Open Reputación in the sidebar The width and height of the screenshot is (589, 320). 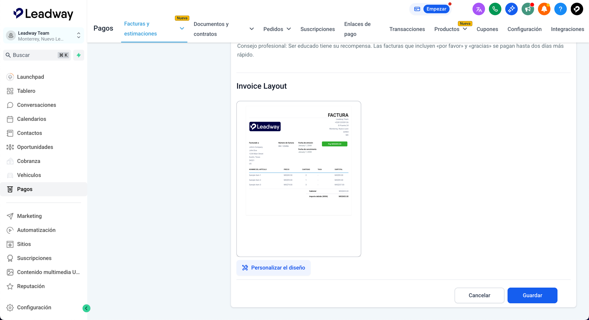[31, 286]
